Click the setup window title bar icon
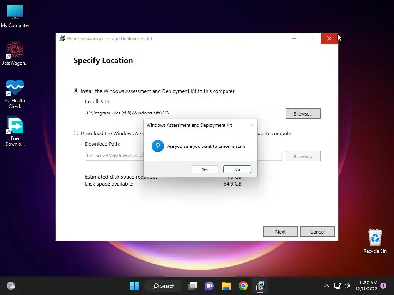 tap(62, 39)
